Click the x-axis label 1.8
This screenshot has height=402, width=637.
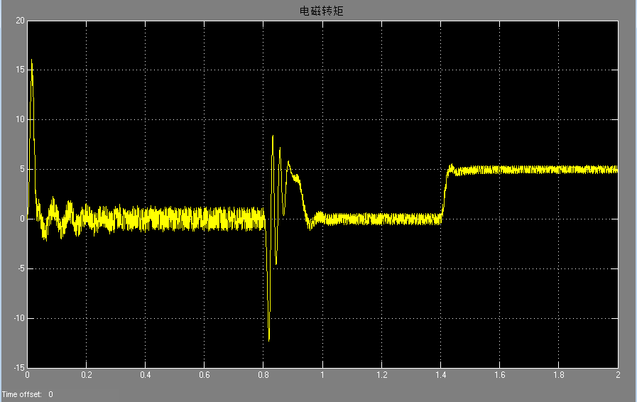pos(559,375)
